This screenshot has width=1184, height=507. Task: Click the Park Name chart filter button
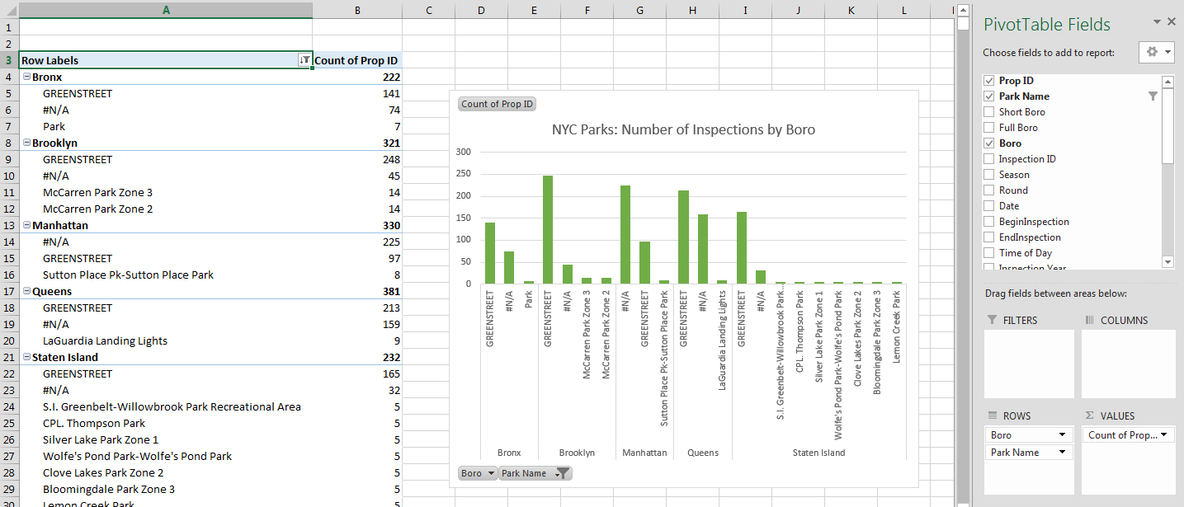(535, 473)
